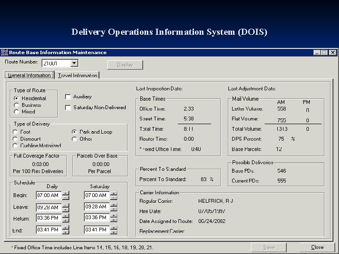This screenshot has width=339, height=254.
Task: Click the Display button
Action: coord(125,65)
